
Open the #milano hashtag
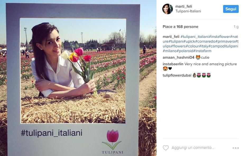pyautogui.click(x=170, y=51)
